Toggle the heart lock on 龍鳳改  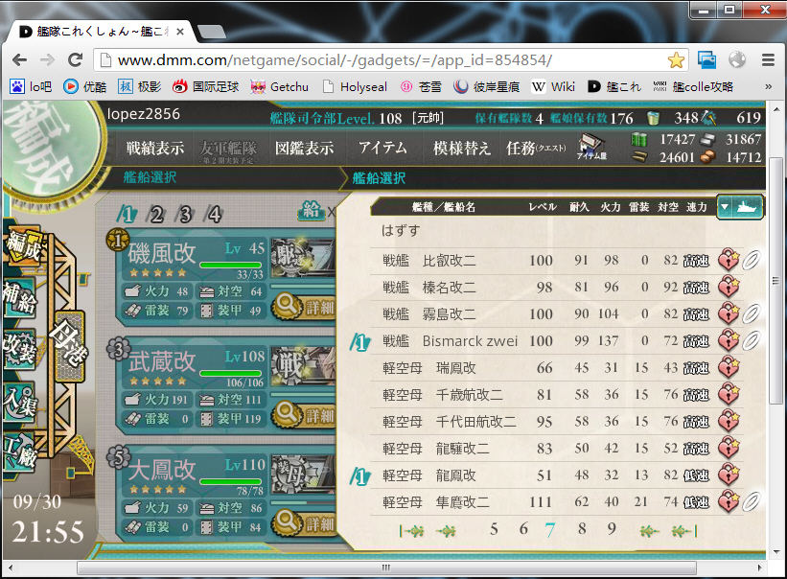(x=729, y=475)
